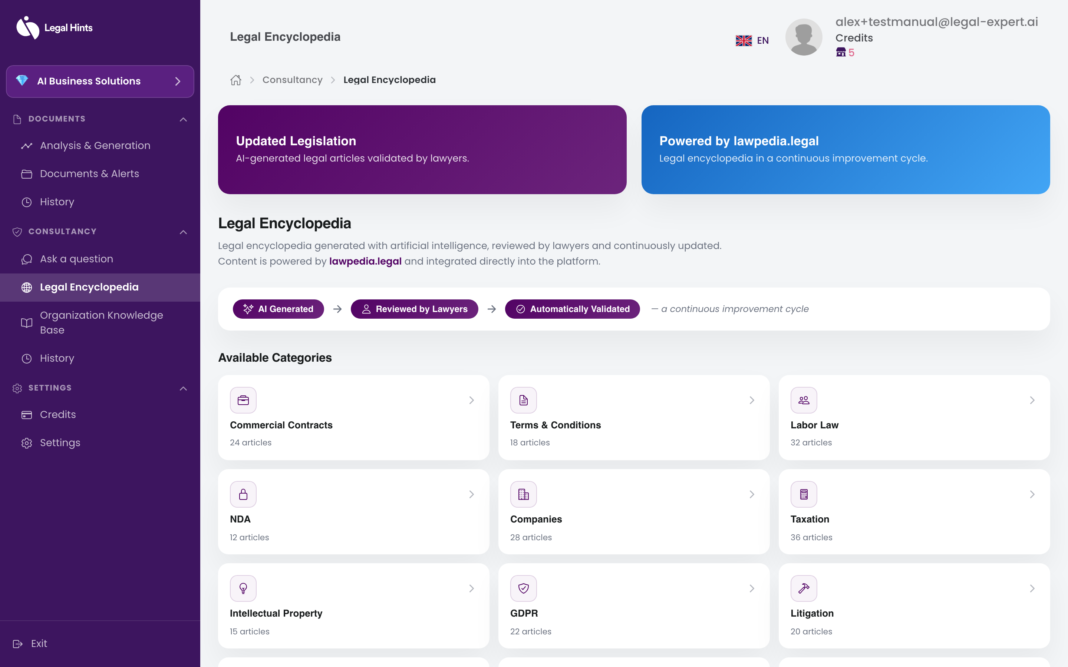Open Taxation via its chevron arrow
Viewport: 1068px width, 667px height.
pos(1032,494)
